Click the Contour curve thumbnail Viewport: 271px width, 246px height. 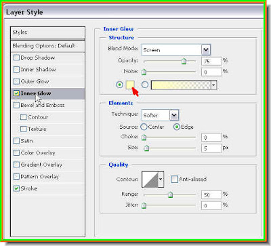(150, 180)
